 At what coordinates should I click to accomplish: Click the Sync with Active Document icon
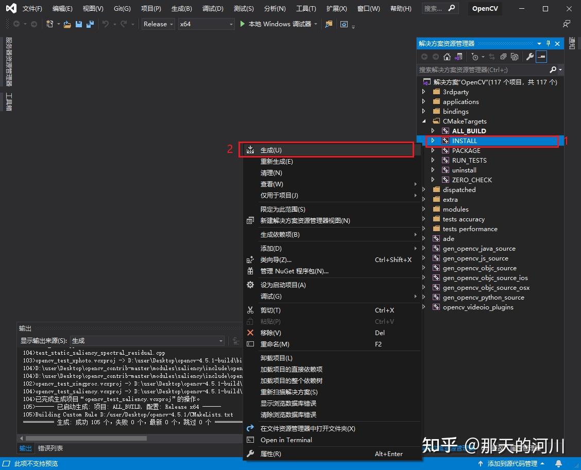pos(492,57)
